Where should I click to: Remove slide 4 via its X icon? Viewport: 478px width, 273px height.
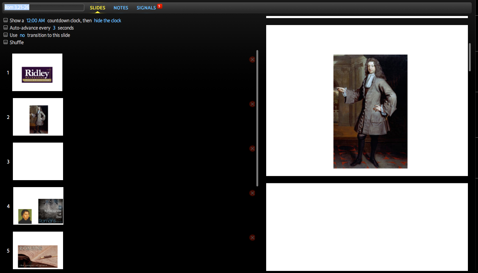pyautogui.click(x=252, y=193)
